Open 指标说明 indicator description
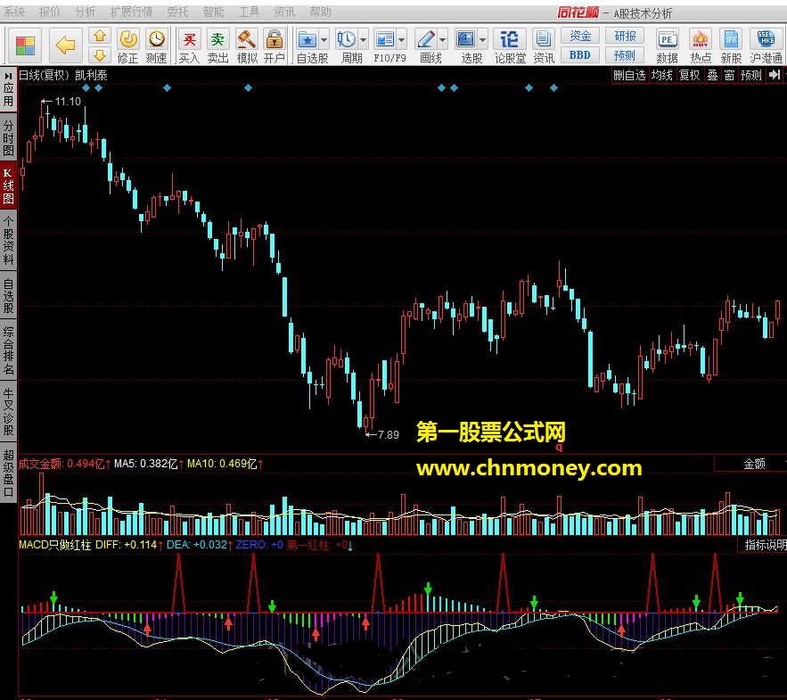 (764, 545)
